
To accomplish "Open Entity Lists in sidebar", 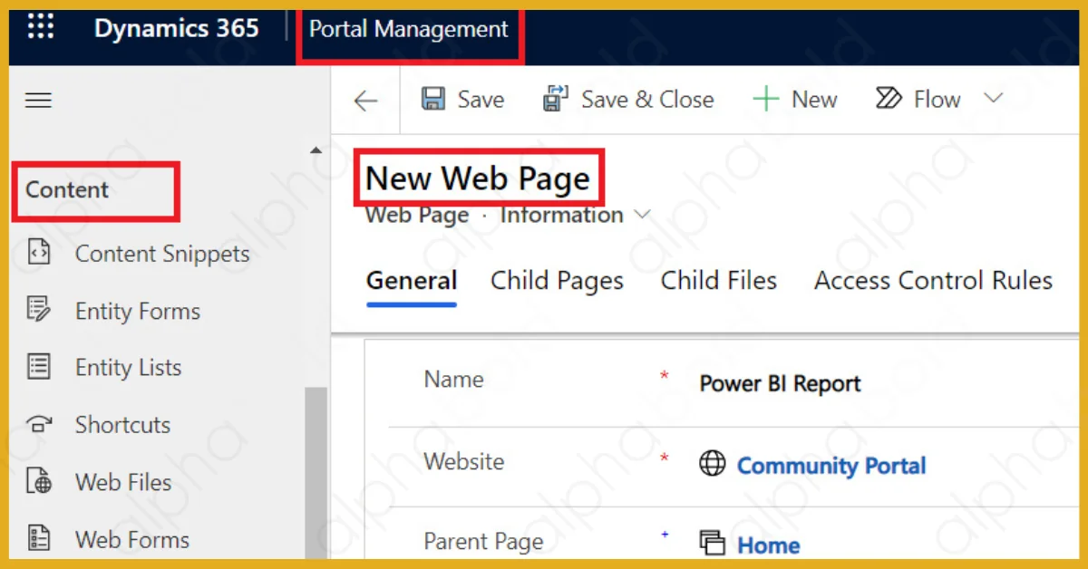I will pyautogui.click(x=128, y=368).
